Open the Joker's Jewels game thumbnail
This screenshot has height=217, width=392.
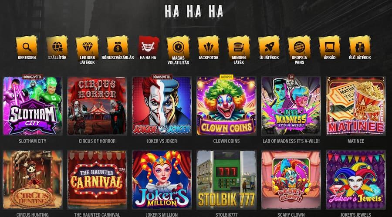click(356, 180)
